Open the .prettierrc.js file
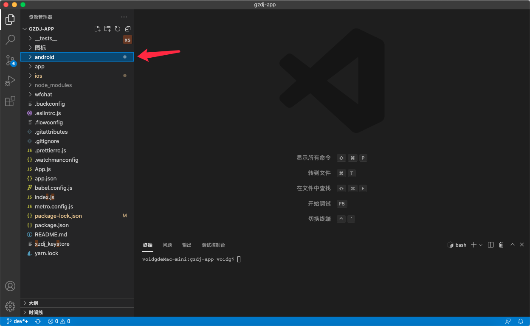The image size is (530, 326). point(77,150)
